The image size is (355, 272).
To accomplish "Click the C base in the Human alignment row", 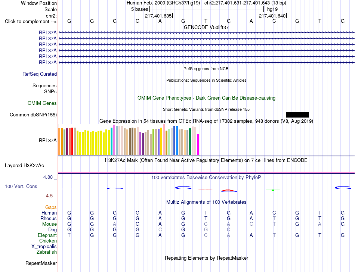I will pos(274,213).
